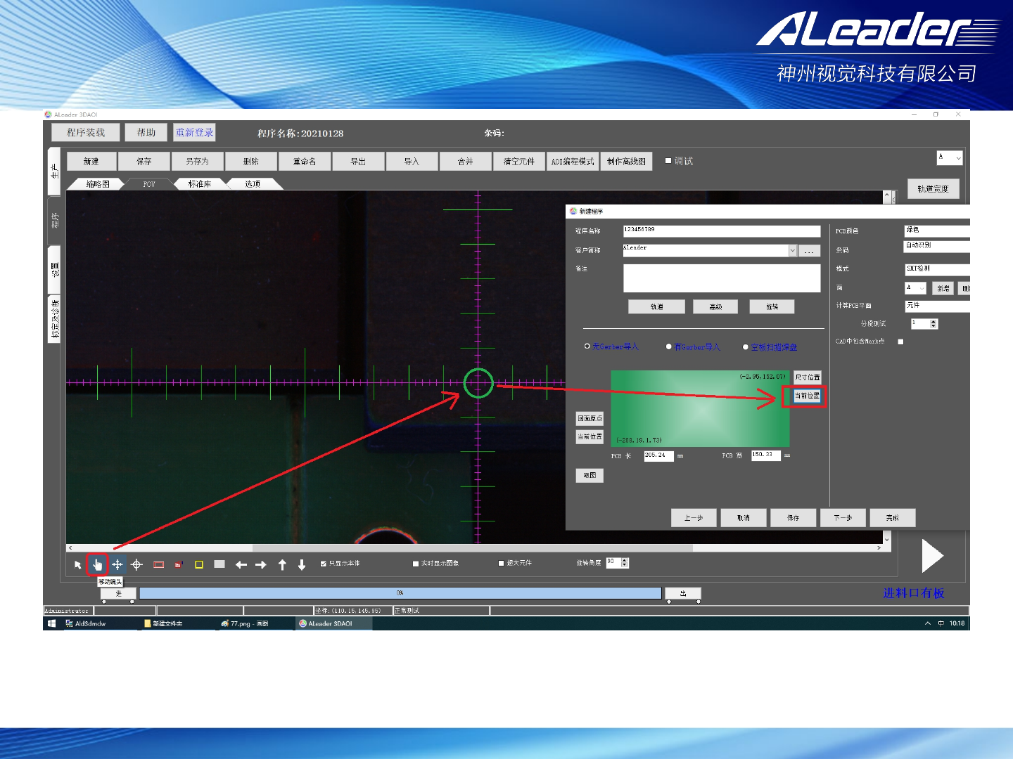Select the 空板扫描焊盘 radio option
Screen dimensions: 1013x759
(x=746, y=347)
